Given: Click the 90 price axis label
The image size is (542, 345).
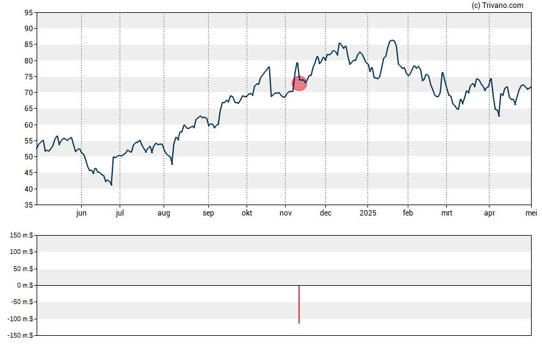Looking at the screenshot, I should pyautogui.click(x=28, y=29).
